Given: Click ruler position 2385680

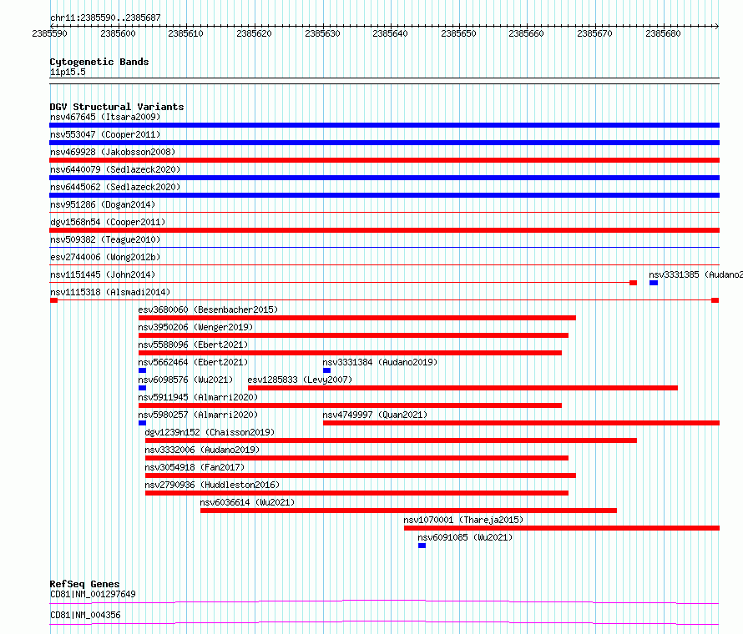Looking at the screenshot, I should tap(663, 33).
